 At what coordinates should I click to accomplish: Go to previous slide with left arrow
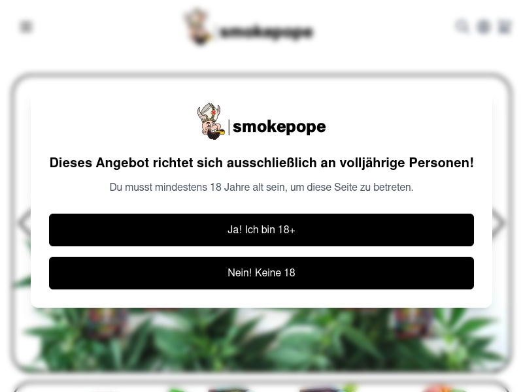click(x=25, y=223)
